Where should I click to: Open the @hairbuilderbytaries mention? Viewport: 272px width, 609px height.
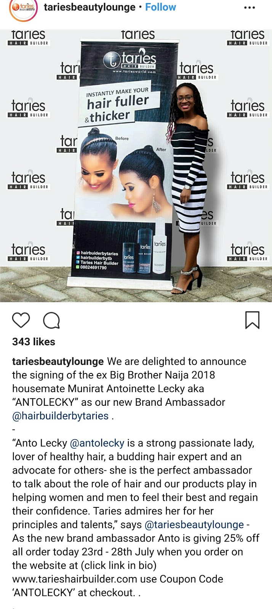(x=61, y=416)
